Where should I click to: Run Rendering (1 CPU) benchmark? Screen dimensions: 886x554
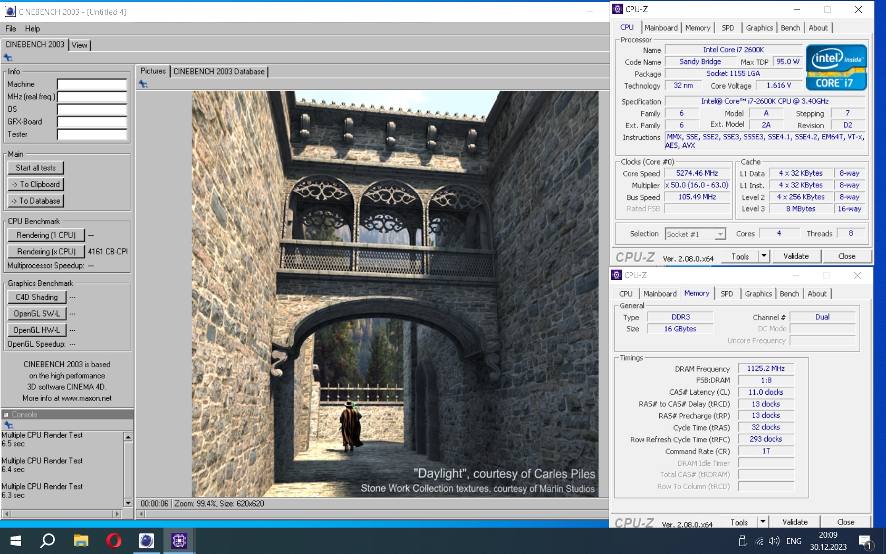click(x=46, y=235)
